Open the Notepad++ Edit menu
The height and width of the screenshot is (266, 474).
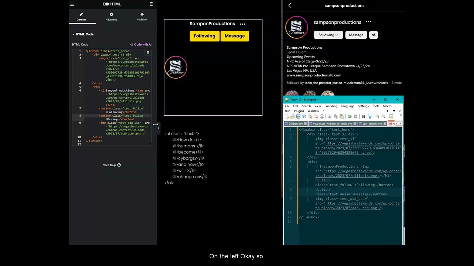coord(296,106)
